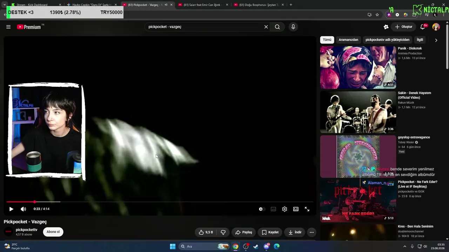Select the pickpockettv adlı yükleyiciden chip
Image resolution: width=449 pixels, height=252 pixels.
point(387,40)
